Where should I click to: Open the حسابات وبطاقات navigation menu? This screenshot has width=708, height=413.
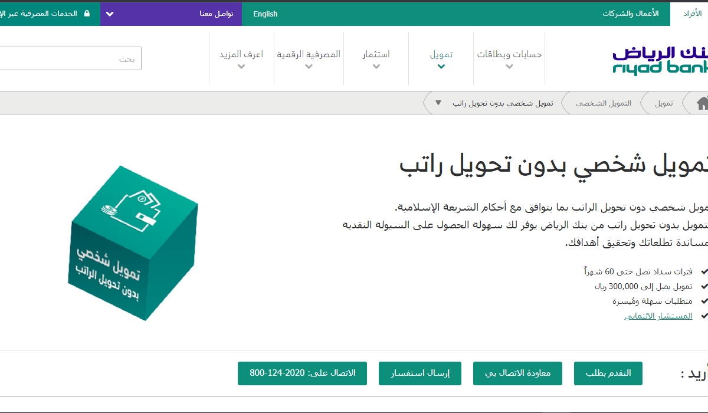point(509,58)
